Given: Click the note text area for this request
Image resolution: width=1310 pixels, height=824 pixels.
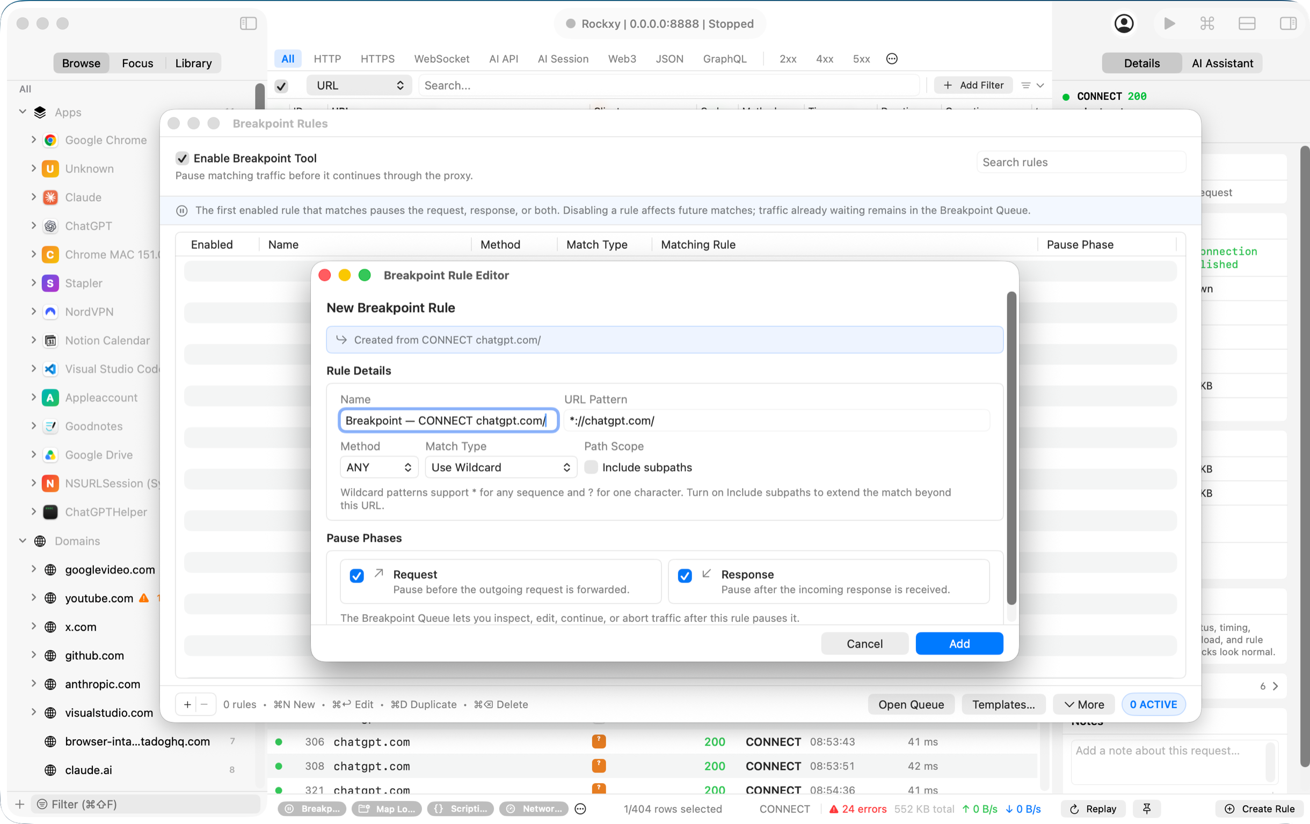Looking at the screenshot, I should click(1174, 763).
